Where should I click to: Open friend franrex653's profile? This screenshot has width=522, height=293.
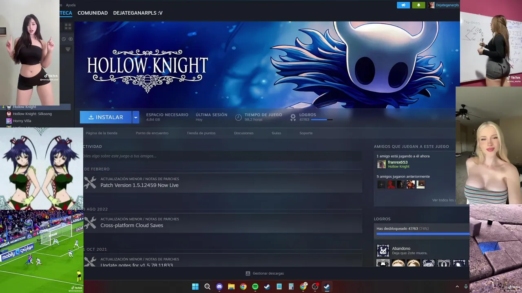[398, 162]
